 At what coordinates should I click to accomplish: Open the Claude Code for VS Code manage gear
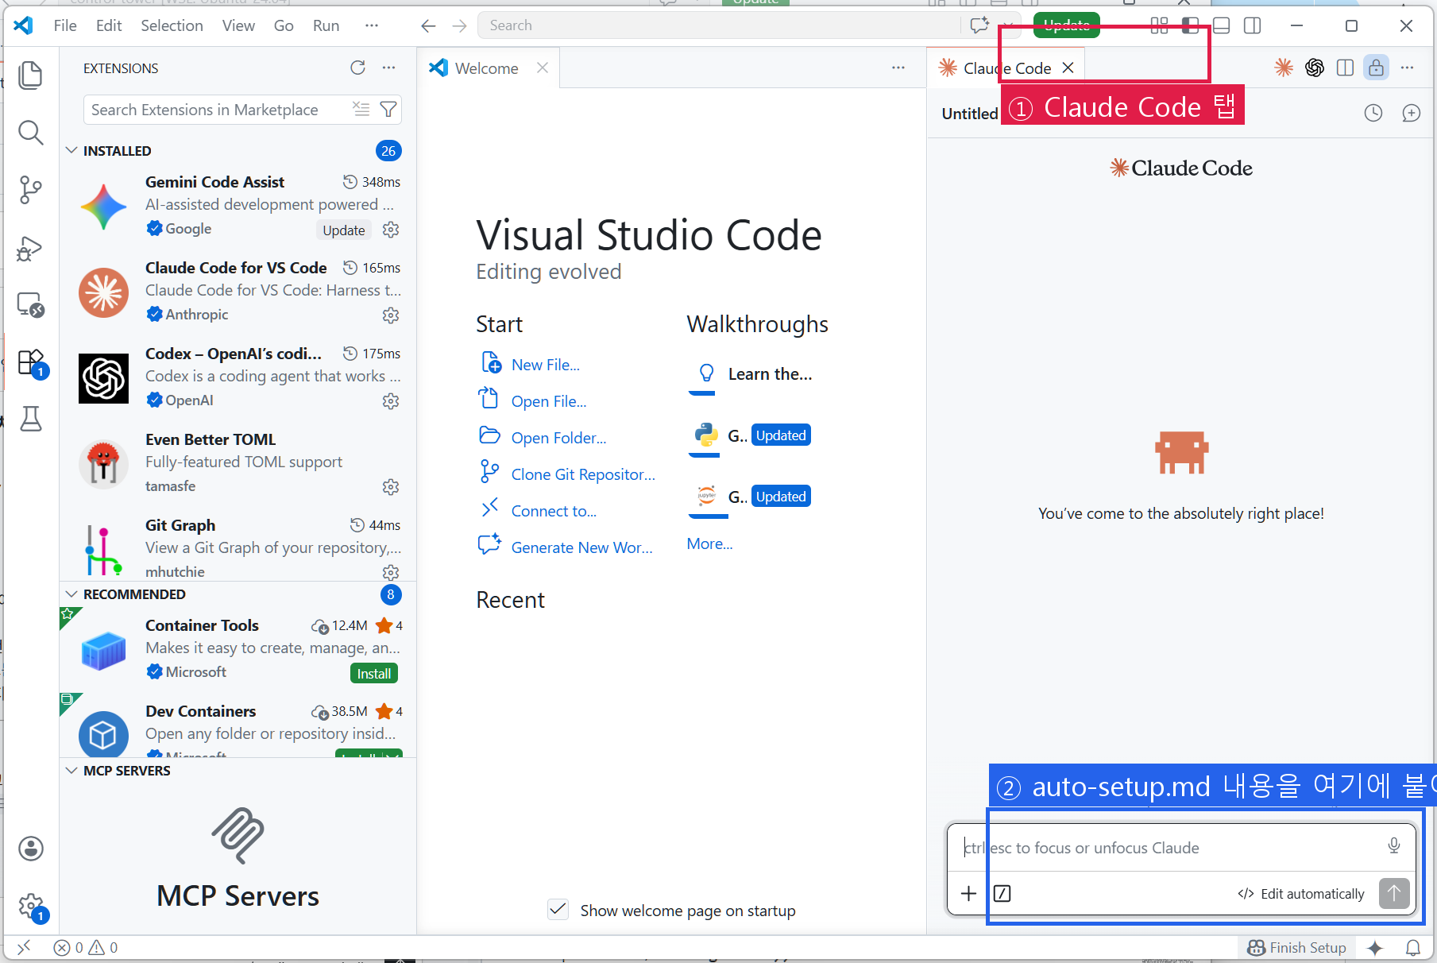tap(391, 315)
